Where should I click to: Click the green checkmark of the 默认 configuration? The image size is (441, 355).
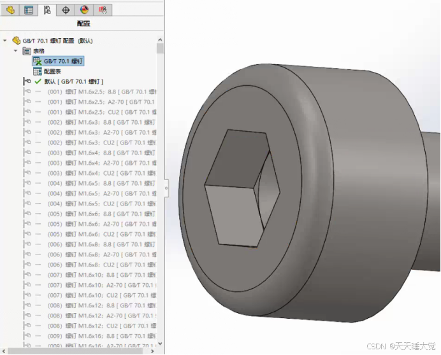tap(38, 81)
